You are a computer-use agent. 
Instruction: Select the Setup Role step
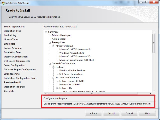[x=9, y=44]
